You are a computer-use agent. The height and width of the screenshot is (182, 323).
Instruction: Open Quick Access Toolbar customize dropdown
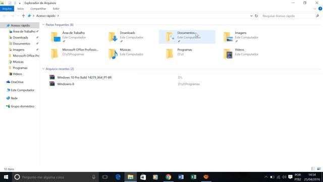[20, 3]
